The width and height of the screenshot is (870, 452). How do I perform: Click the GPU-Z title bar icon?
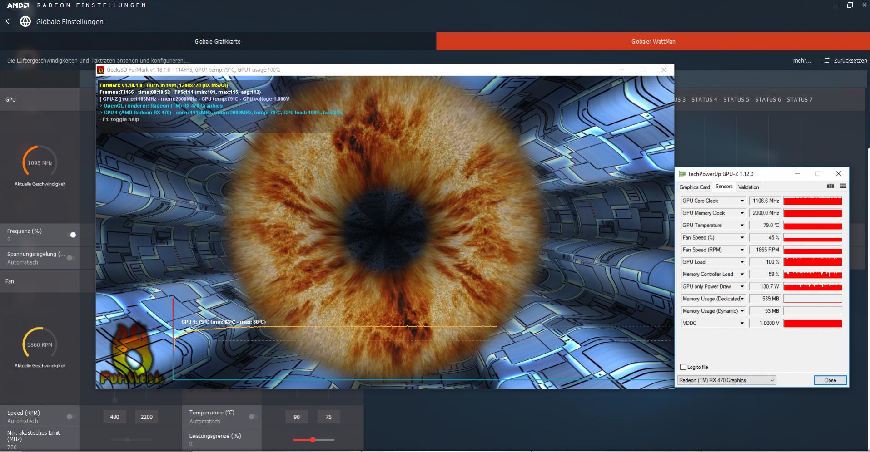[x=682, y=174]
